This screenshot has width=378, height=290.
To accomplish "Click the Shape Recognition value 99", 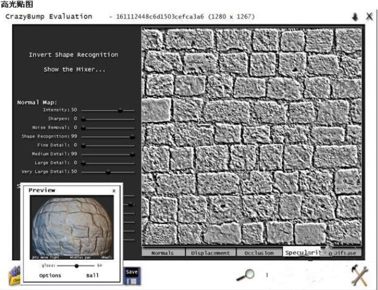I will pyautogui.click(x=74, y=136).
